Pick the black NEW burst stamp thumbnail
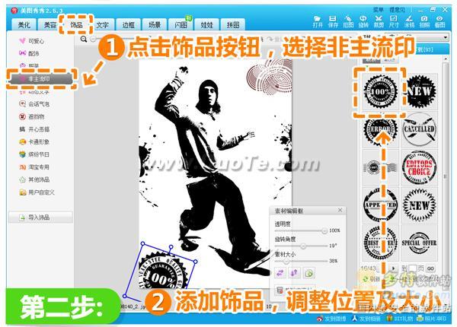This screenshot has height=327, width=457. pyautogui.click(x=420, y=91)
